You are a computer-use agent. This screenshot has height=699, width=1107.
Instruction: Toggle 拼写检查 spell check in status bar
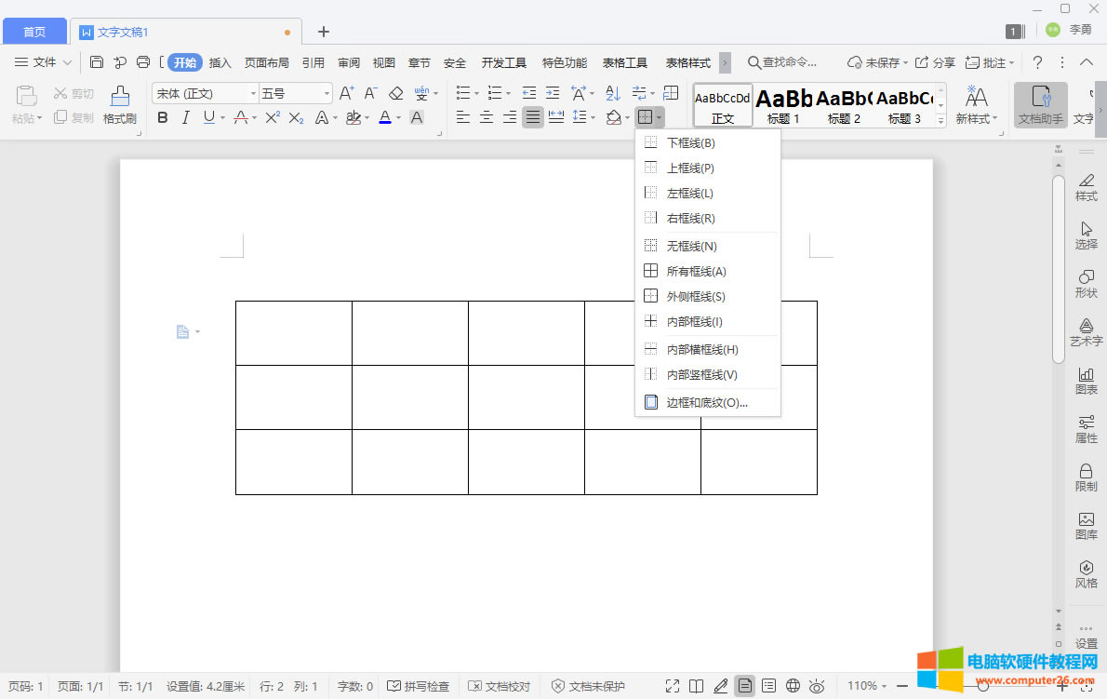[419, 686]
